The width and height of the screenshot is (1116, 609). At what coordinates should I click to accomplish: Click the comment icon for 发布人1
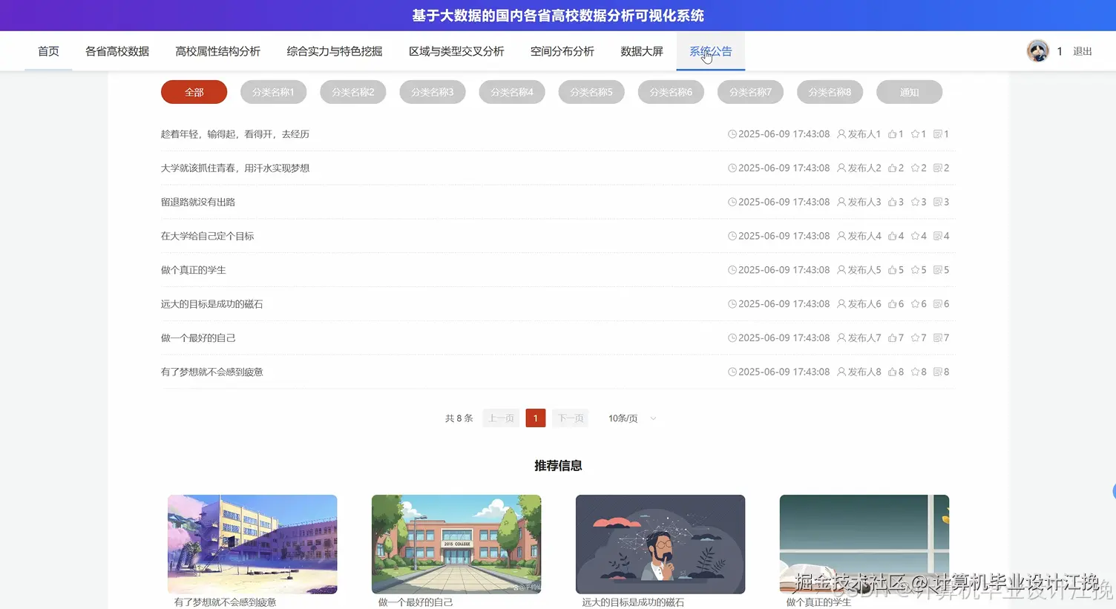[x=938, y=134]
